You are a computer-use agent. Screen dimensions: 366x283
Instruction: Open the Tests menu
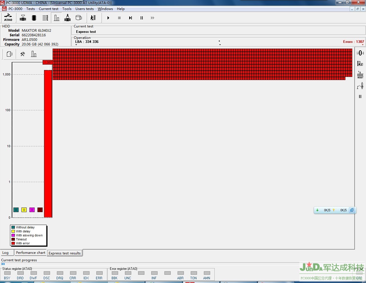31,9
